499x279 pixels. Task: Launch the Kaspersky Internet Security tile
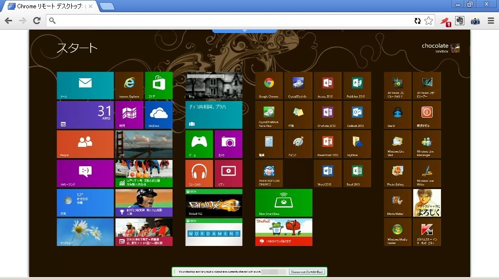[427, 232]
